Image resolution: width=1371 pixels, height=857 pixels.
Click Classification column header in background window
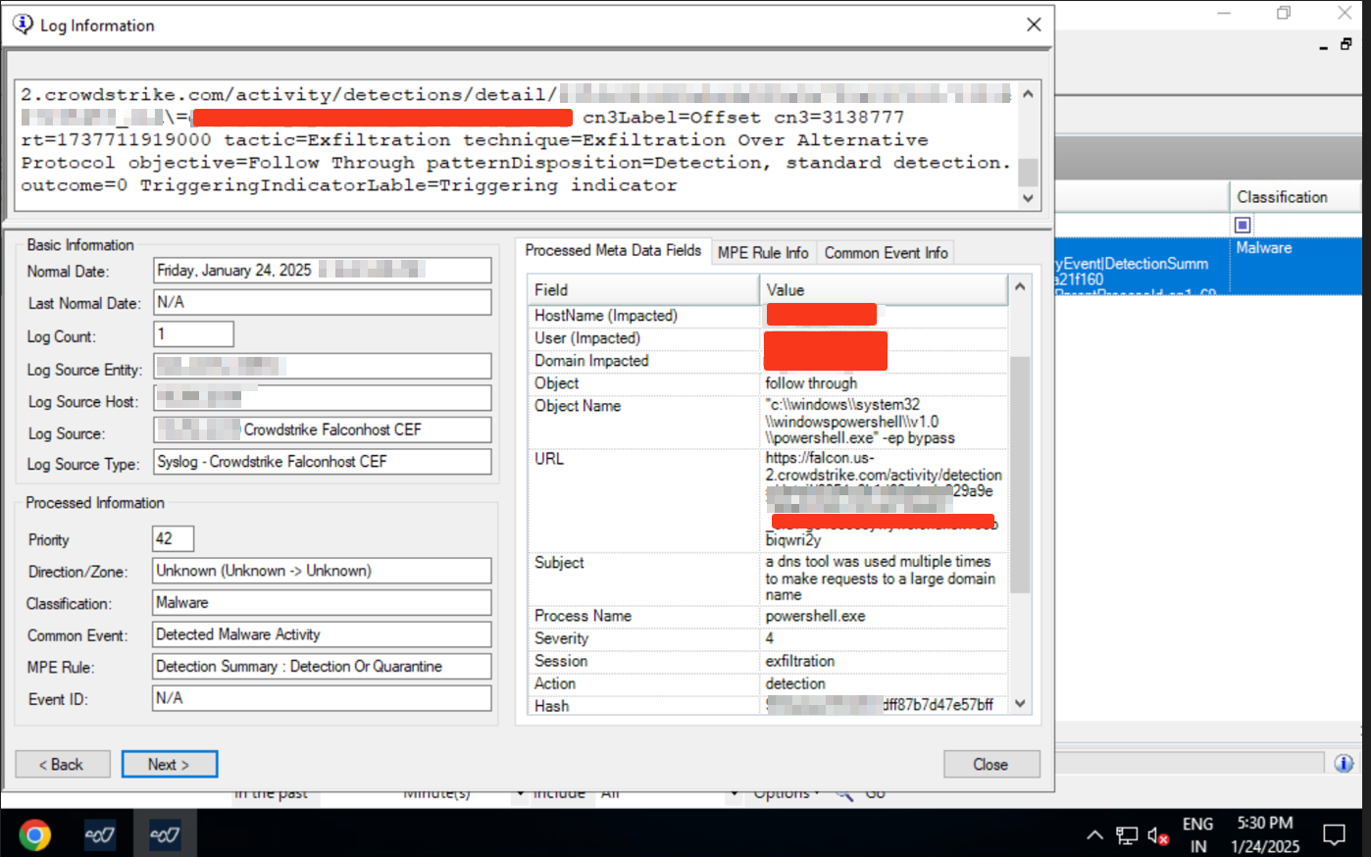pyautogui.click(x=1295, y=197)
